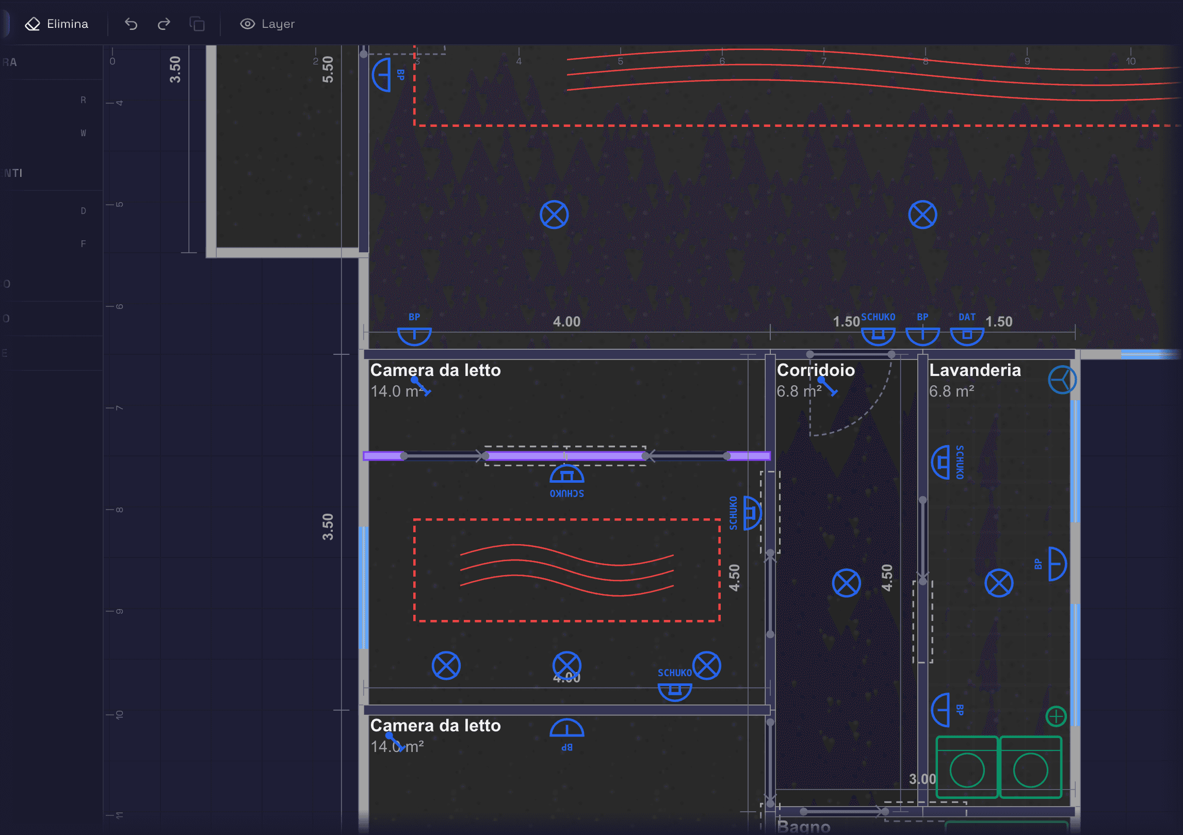Screen dimensions: 1183x835
Task: Select the left green washing machine
Action: coord(967,767)
